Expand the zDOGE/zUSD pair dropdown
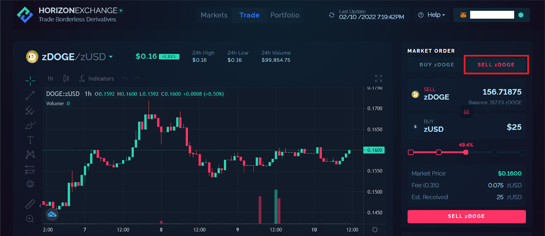The height and width of the screenshot is (236, 545). pyautogui.click(x=111, y=57)
